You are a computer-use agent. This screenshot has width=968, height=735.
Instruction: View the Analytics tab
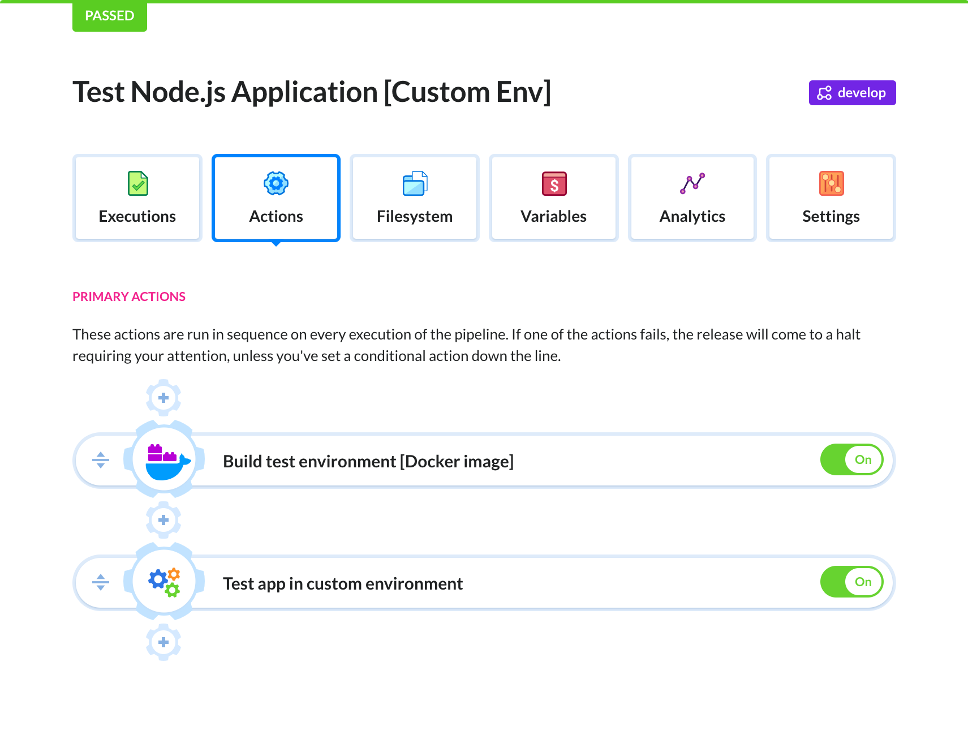coord(692,198)
